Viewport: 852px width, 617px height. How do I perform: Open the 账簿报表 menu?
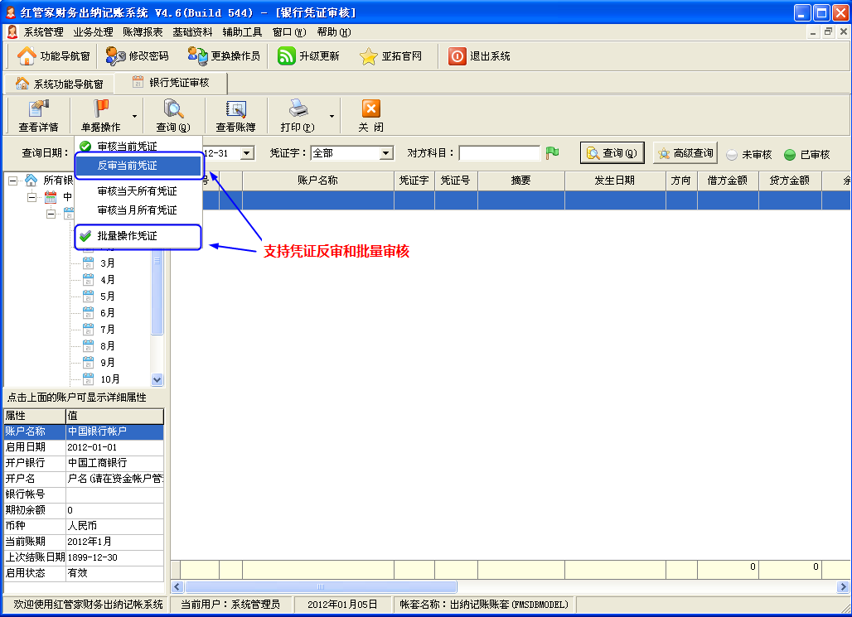click(x=143, y=32)
